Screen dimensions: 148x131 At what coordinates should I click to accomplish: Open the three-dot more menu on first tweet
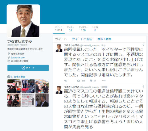click(x=104, y=81)
